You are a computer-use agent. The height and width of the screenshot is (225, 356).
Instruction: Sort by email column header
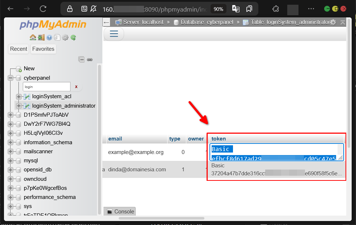[x=115, y=139]
